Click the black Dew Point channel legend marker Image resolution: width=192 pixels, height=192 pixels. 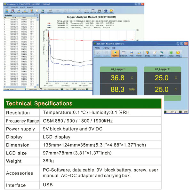click(x=49, y=28)
